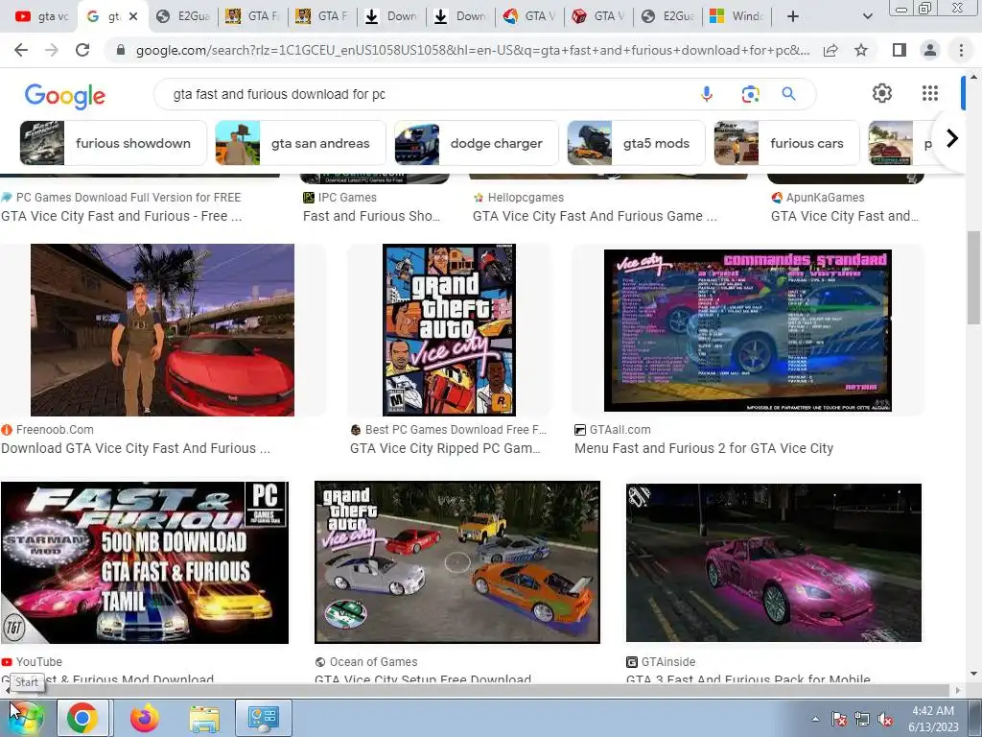
Task: Open 'GTA Vice City Fast and Furious - Free' result
Action: tap(122, 216)
